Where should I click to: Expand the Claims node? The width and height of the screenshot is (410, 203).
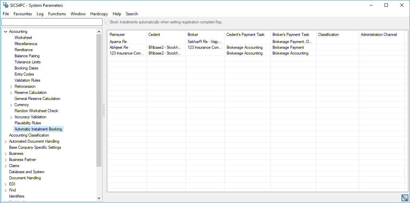(x=5, y=166)
